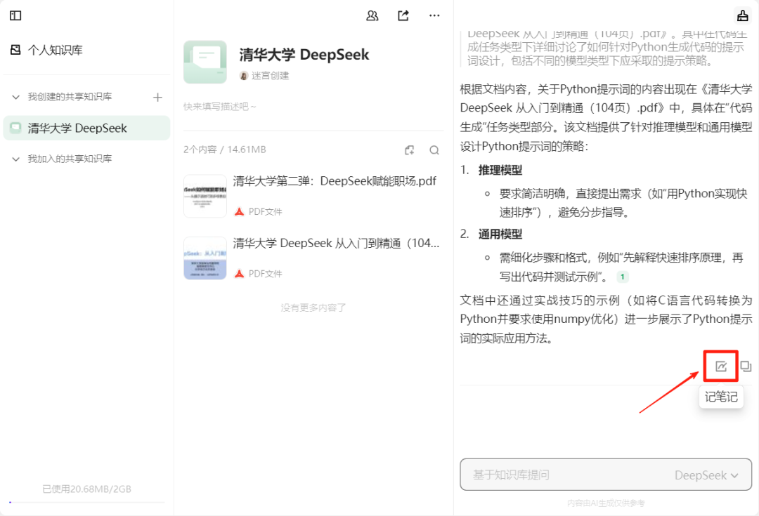Expand the 我加入的共享知识库 section

coord(15,158)
